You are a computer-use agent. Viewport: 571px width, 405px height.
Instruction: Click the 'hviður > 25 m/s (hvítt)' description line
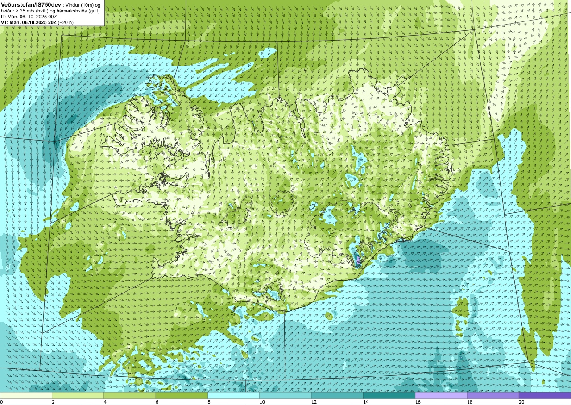[50, 10]
